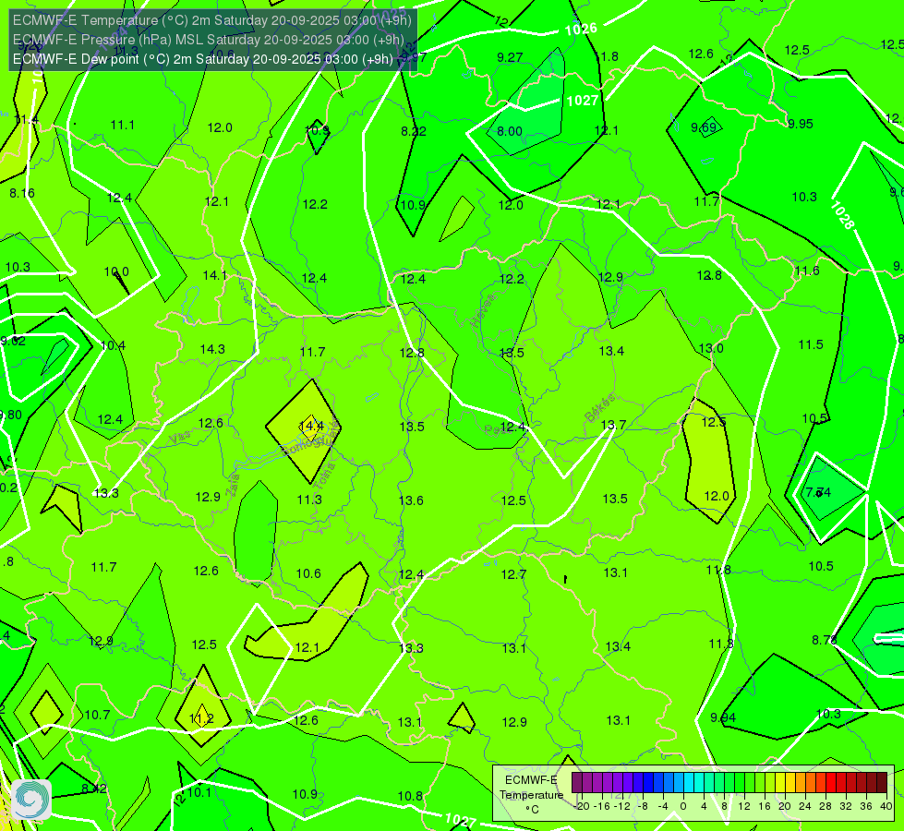This screenshot has height=831, width=904.
Task: Click the Békés county label
Action: [x=600, y=408]
